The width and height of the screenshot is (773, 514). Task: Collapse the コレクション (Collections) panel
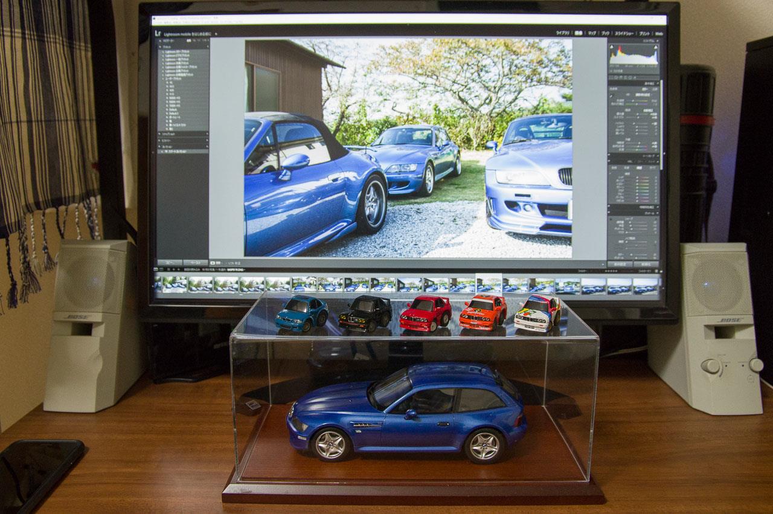click(x=159, y=147)
